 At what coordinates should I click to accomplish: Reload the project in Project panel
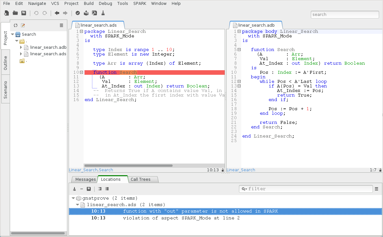16,25
